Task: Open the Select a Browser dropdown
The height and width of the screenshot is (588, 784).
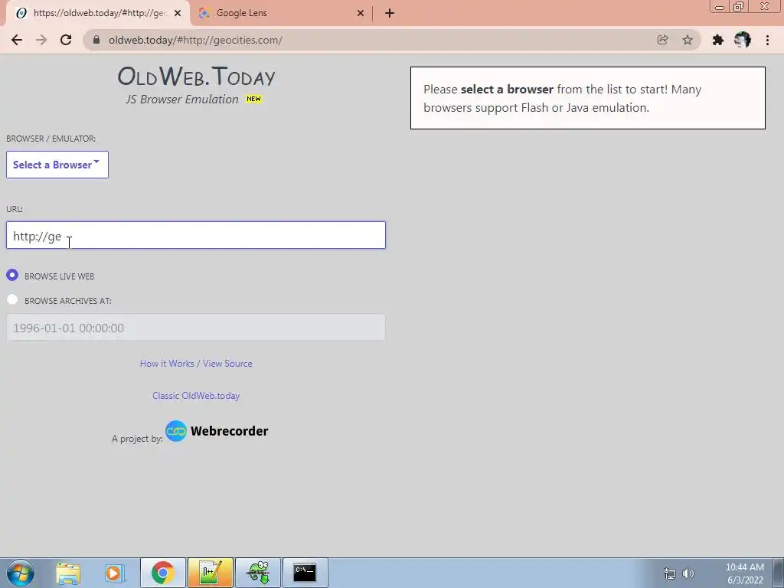Action: tap(57, 165)
